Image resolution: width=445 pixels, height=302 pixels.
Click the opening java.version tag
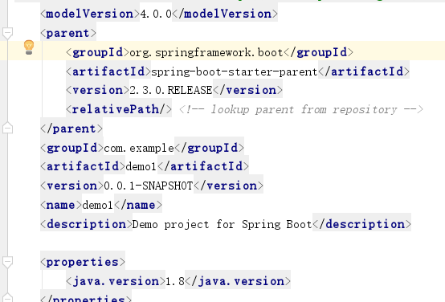pyautogui.click(x=116, y=281)
